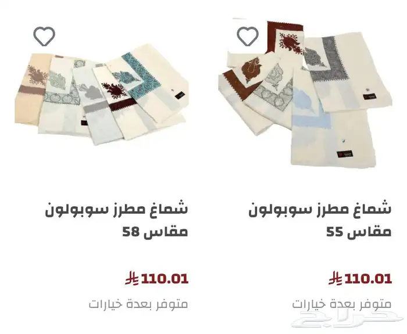Favorite the size 55 shemagh with heart icon
Viewport: 407px width, 334px height.
click(x=248, y=36)
